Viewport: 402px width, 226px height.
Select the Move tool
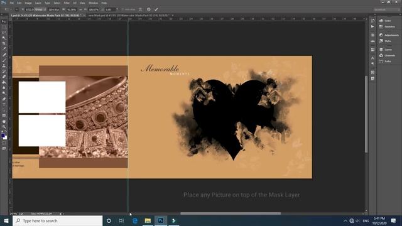4,21
